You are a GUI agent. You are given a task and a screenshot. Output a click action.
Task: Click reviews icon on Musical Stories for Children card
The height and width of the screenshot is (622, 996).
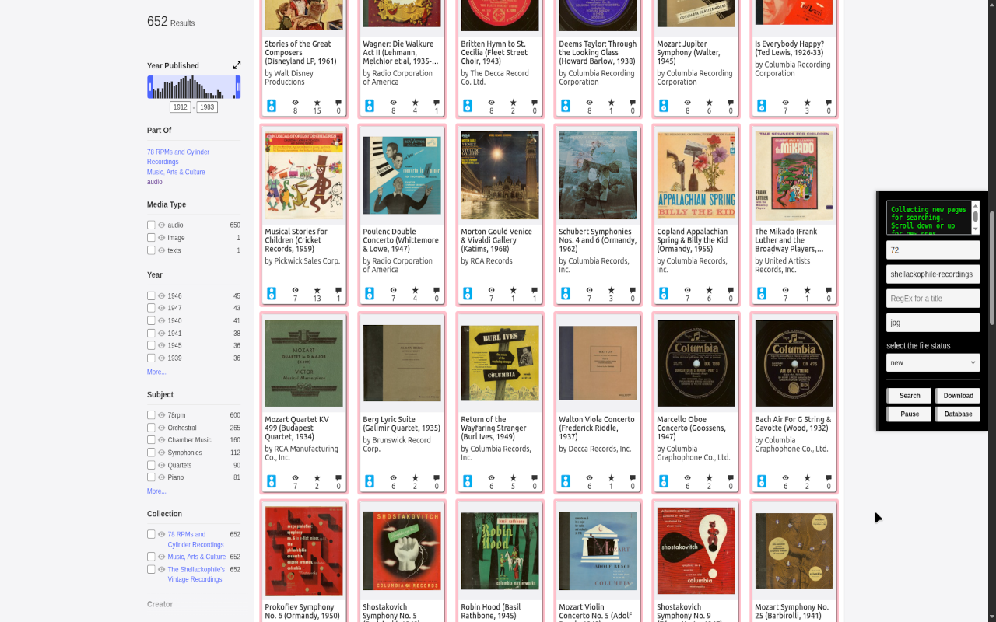pyautogui.click(x=338, y=290)
